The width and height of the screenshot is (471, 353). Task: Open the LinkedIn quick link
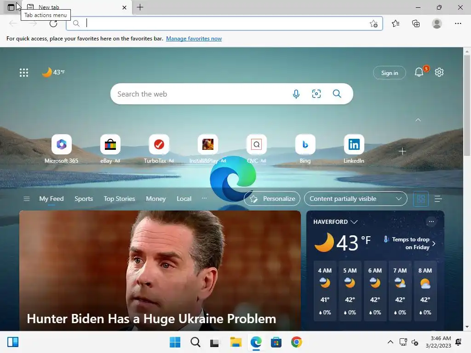(354, 149)
